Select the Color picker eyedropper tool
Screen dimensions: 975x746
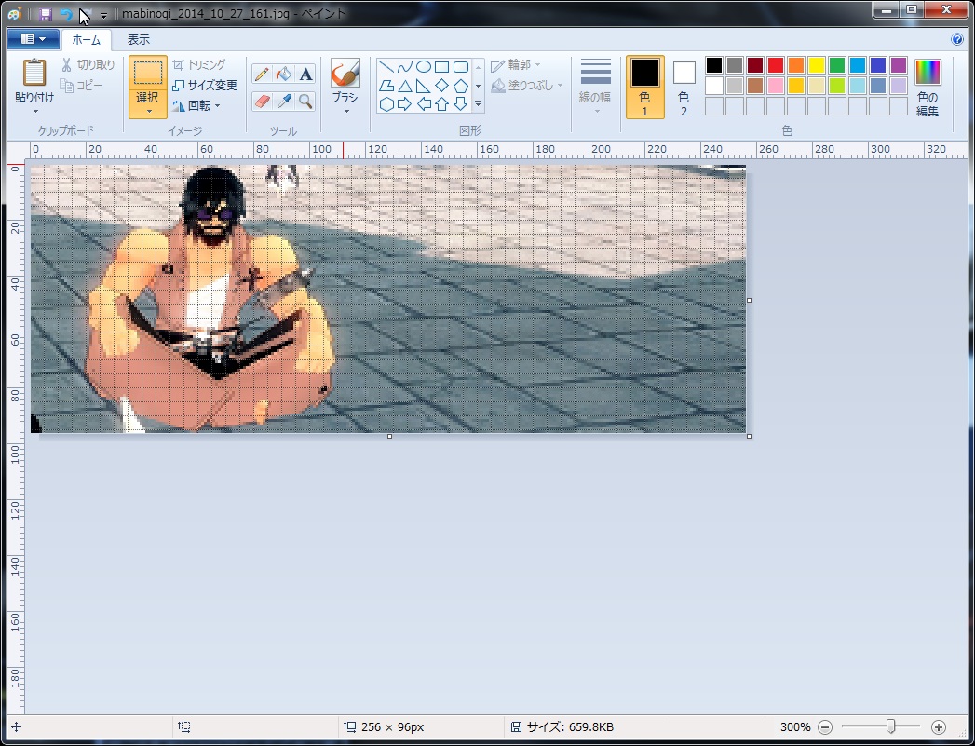(x=283, y=101)
